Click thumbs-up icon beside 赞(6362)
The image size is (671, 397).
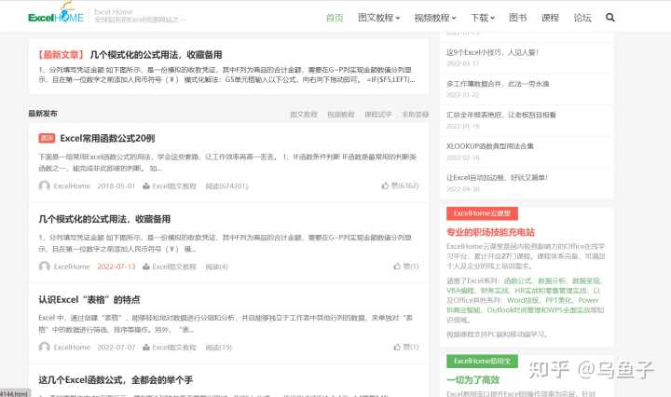[x=385, y=185]
